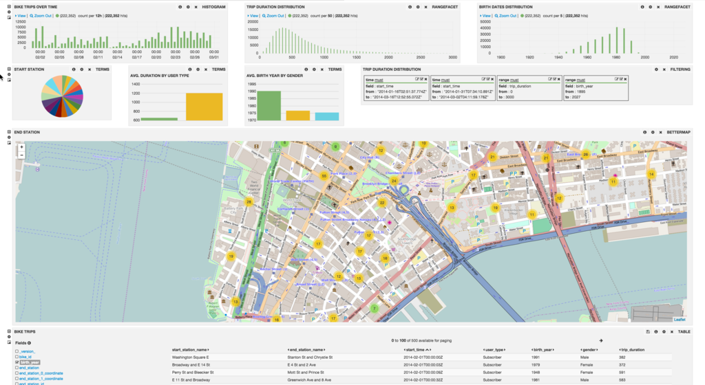Zoom in on the map
Viewport: 705px width, 385px height.
[21, 147]
